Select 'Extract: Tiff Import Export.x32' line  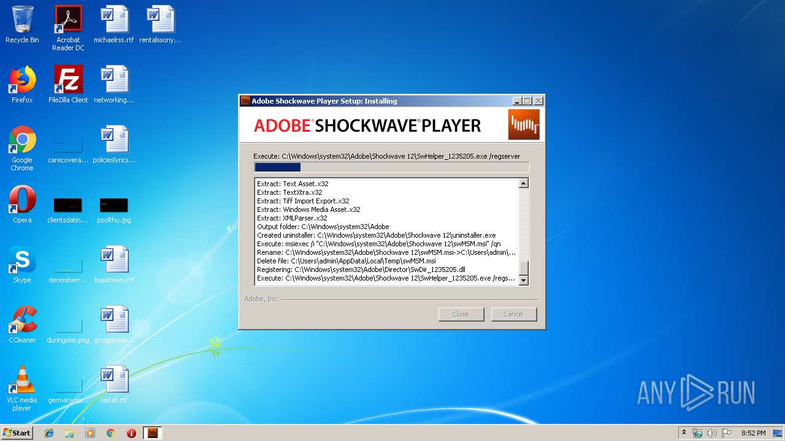pos(303,201)
